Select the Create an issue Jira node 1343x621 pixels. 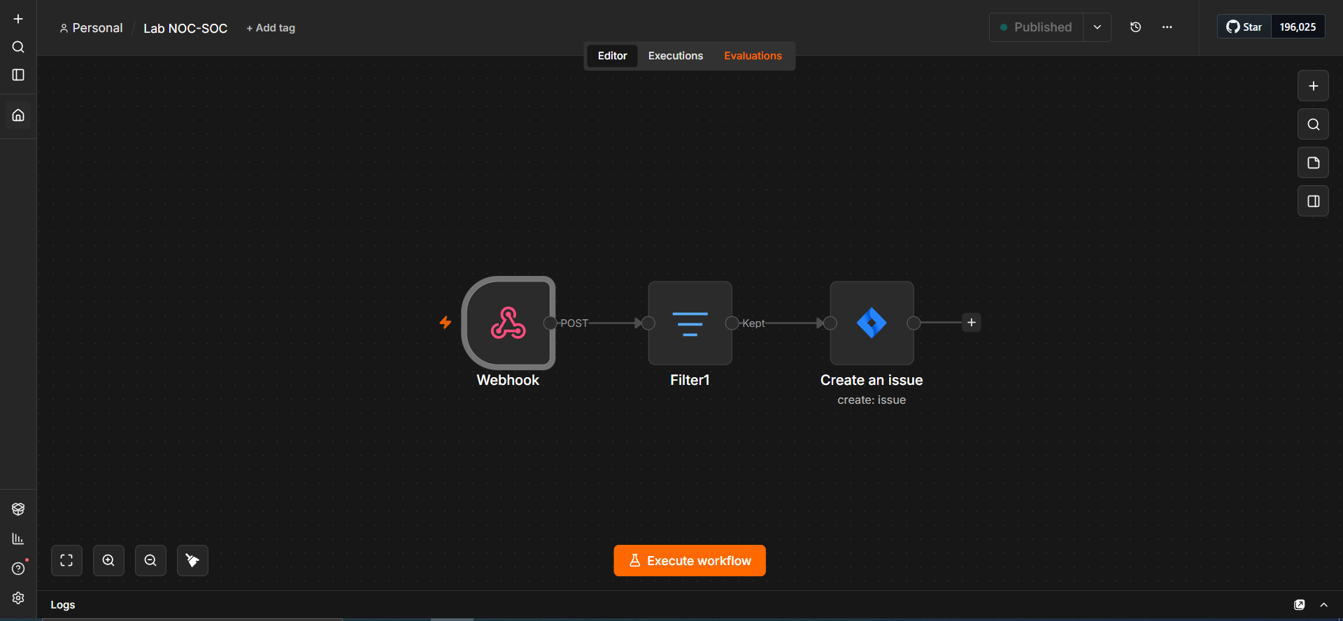pyautogui.click(x=872, y=323)
